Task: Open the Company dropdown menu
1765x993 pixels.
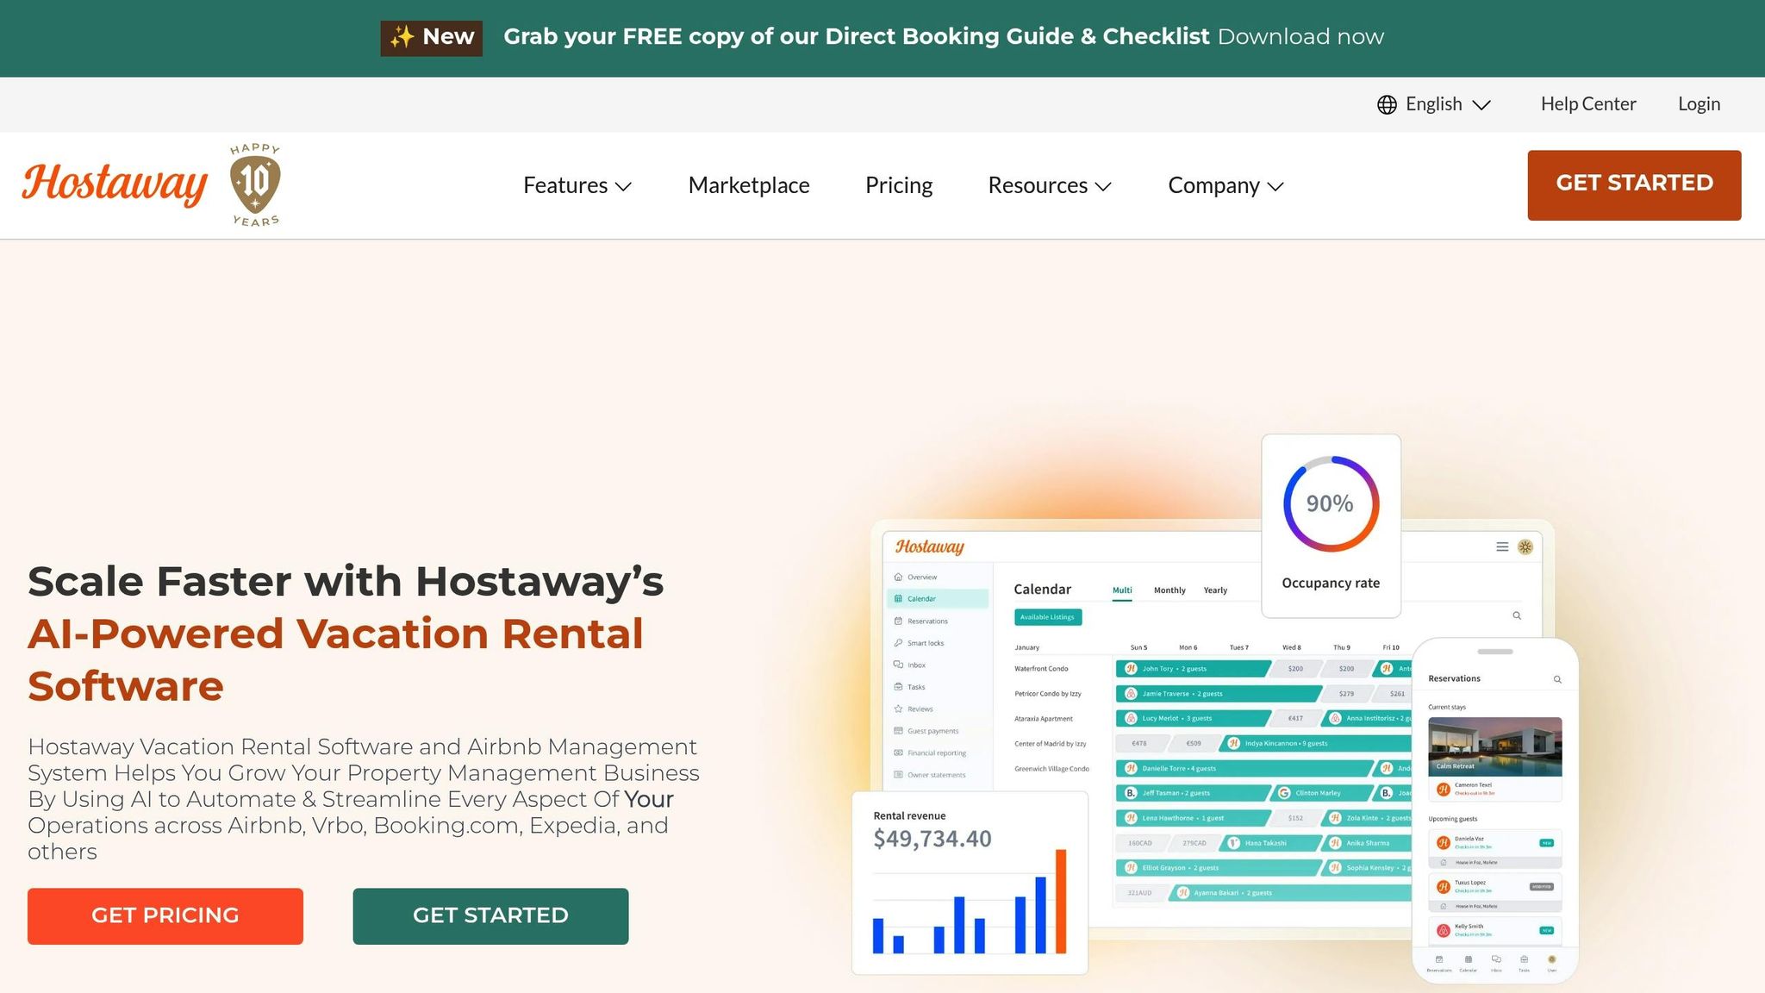Action: pos(1225,185)
